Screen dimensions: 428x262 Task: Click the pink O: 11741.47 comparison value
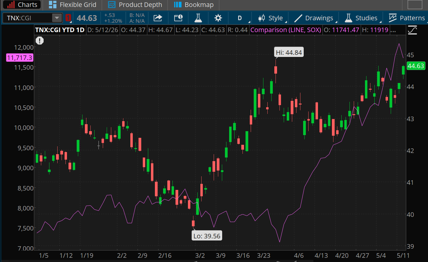[x=341, y=30]
